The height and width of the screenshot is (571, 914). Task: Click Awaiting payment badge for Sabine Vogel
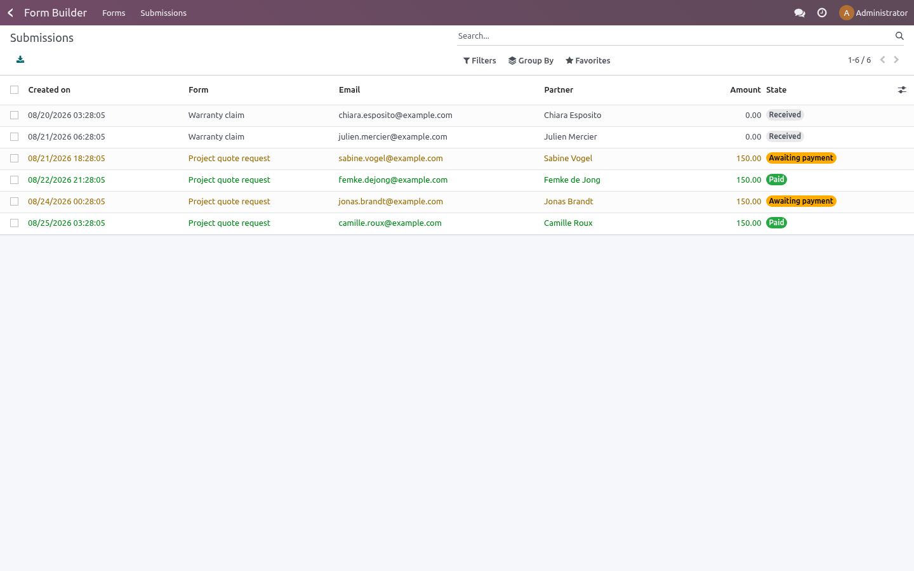(x=801, y=158)
